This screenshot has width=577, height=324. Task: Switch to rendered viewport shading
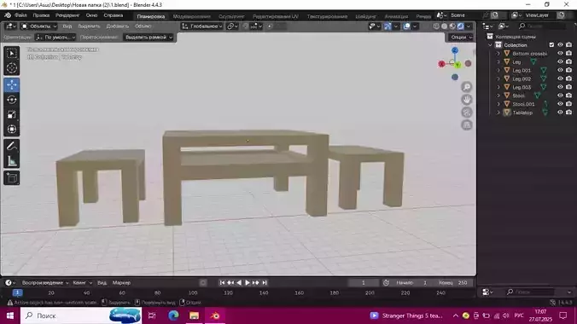point(461,26)
